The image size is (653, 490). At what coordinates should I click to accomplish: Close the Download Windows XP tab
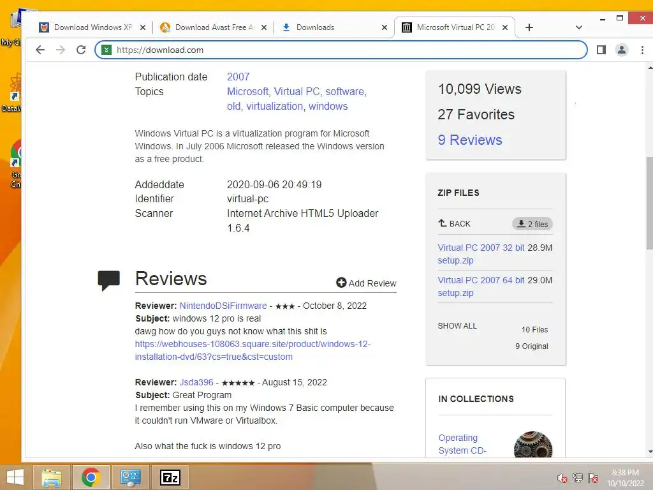click(143, 27)
